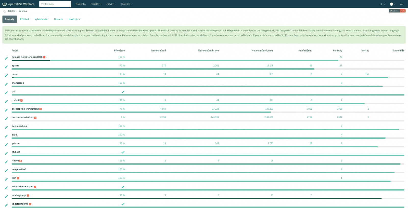This screenshot has width=408, height=208.
Task: Switch to the Vyhledávání tab
Action: point(41,19)
